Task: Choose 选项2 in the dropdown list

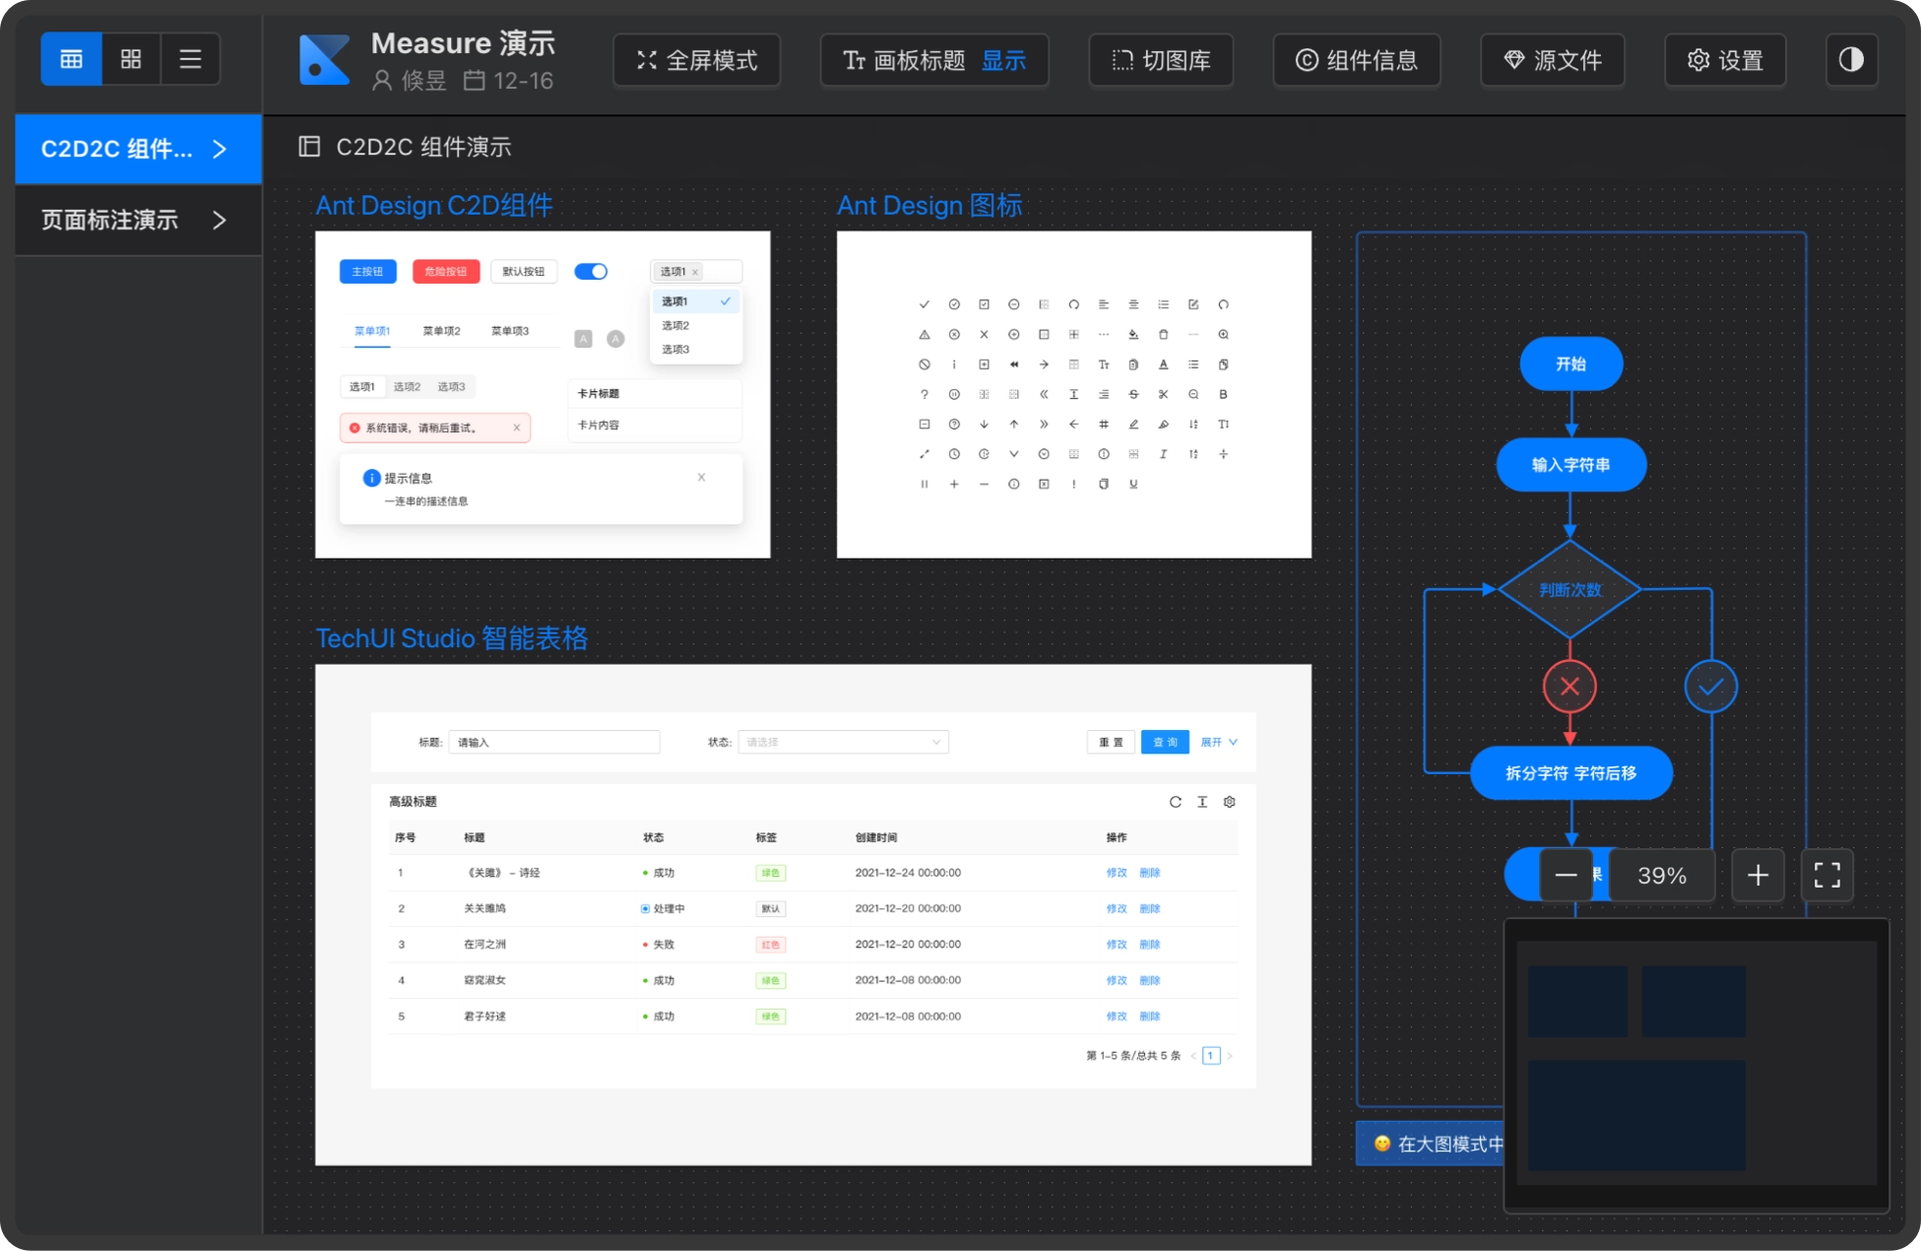Action: click(696, 325)
